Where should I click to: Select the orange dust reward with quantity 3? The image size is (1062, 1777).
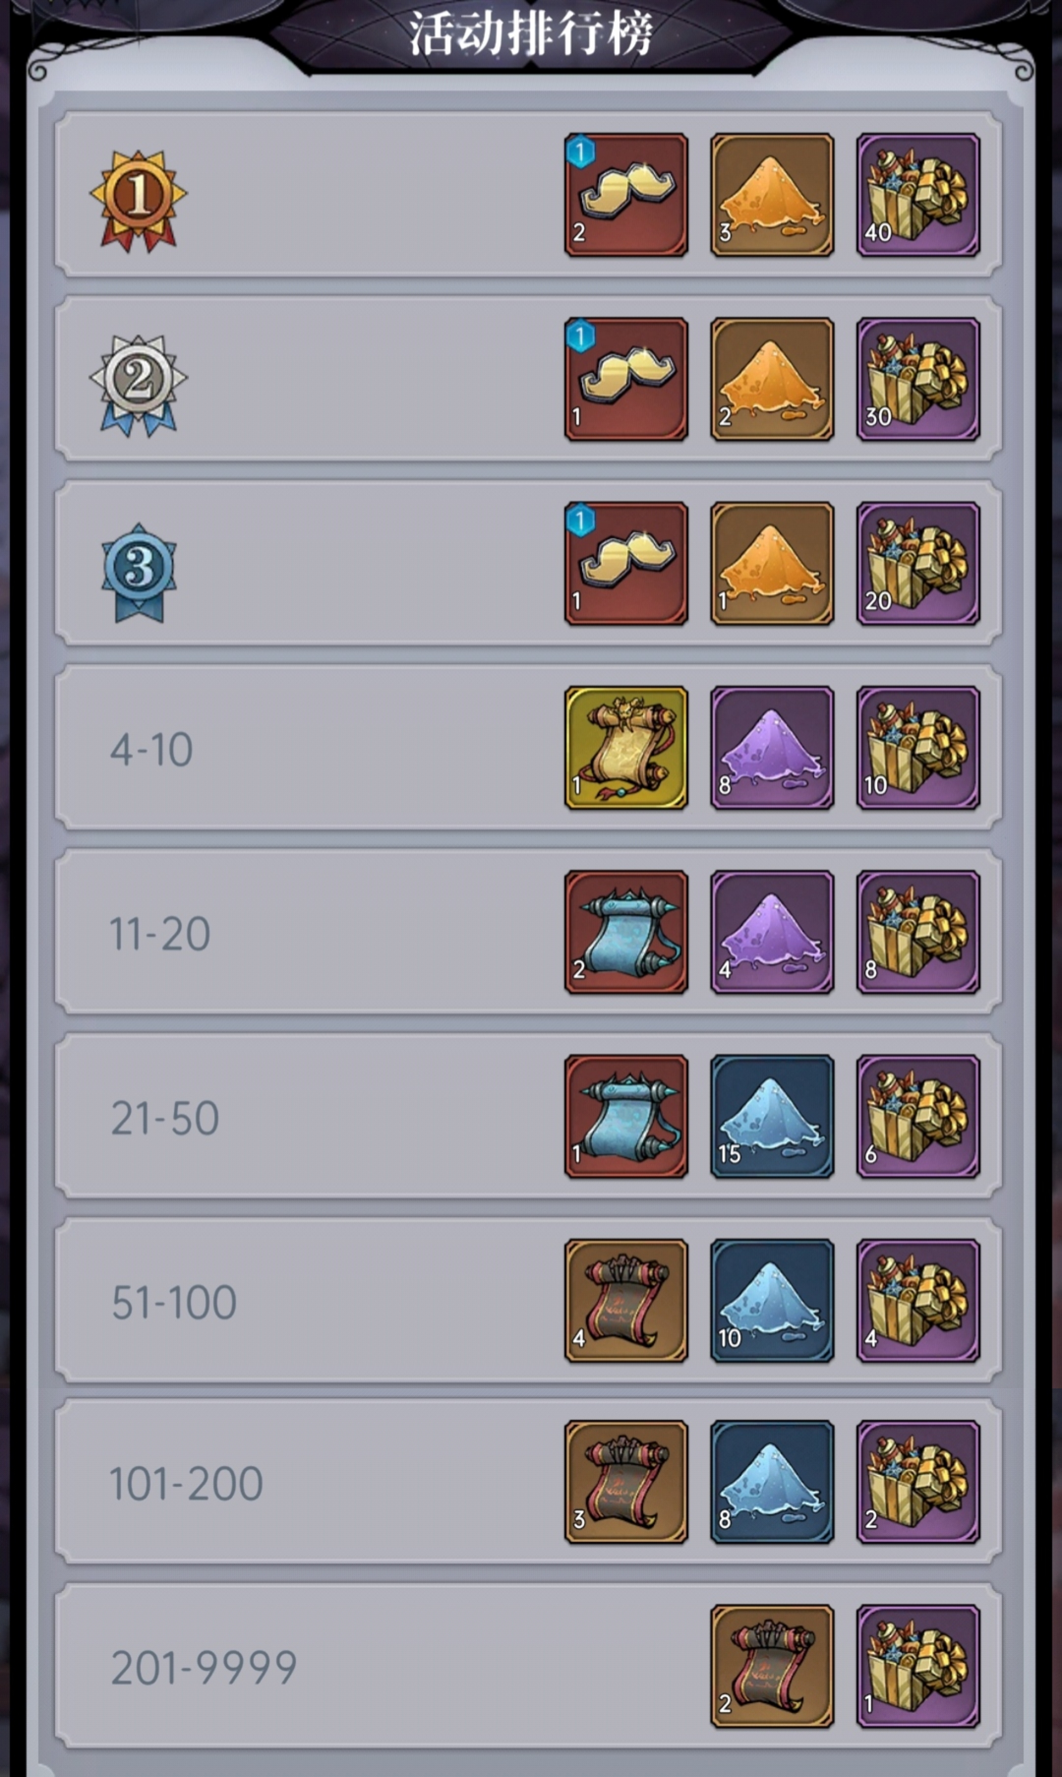[x=772, y=195]
